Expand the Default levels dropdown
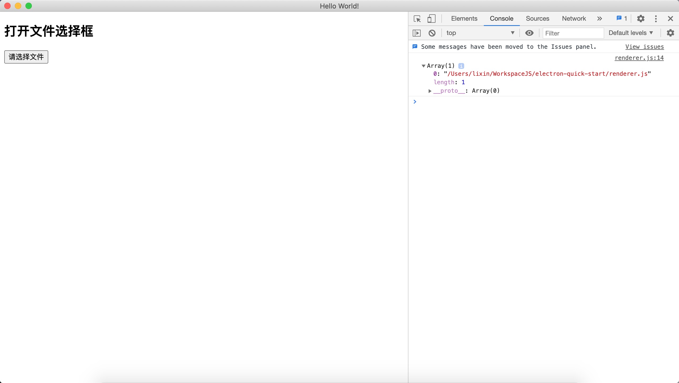 632,33
